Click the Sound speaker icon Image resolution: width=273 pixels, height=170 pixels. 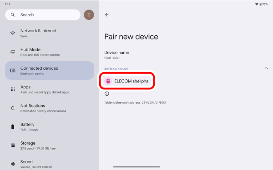13,164
